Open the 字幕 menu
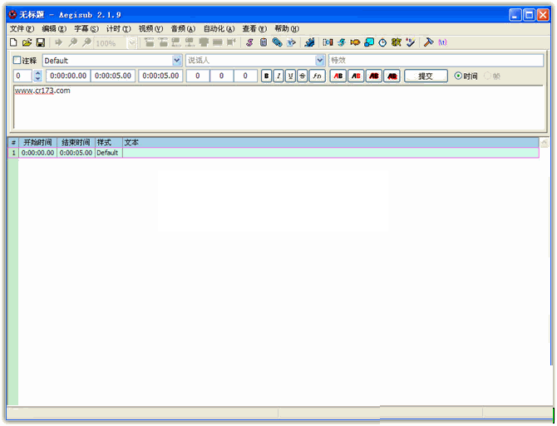 click(x=86, y=28)
